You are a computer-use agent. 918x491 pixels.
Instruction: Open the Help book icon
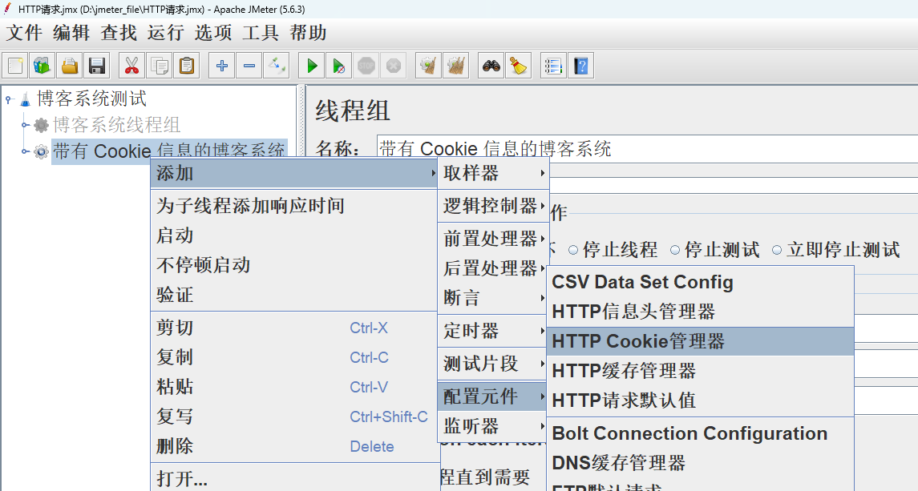pyautogui.click(x=580, y=66)
